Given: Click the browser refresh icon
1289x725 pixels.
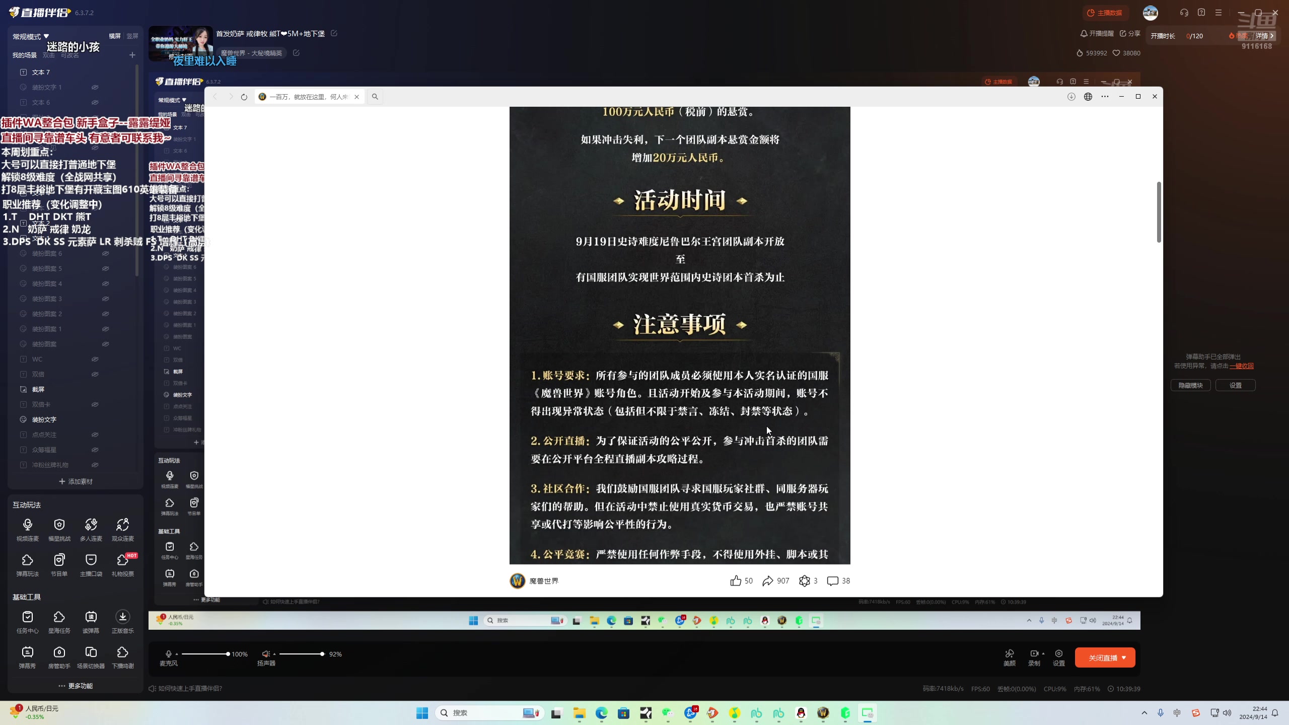Looking at the screenshot, I should 244,97.
